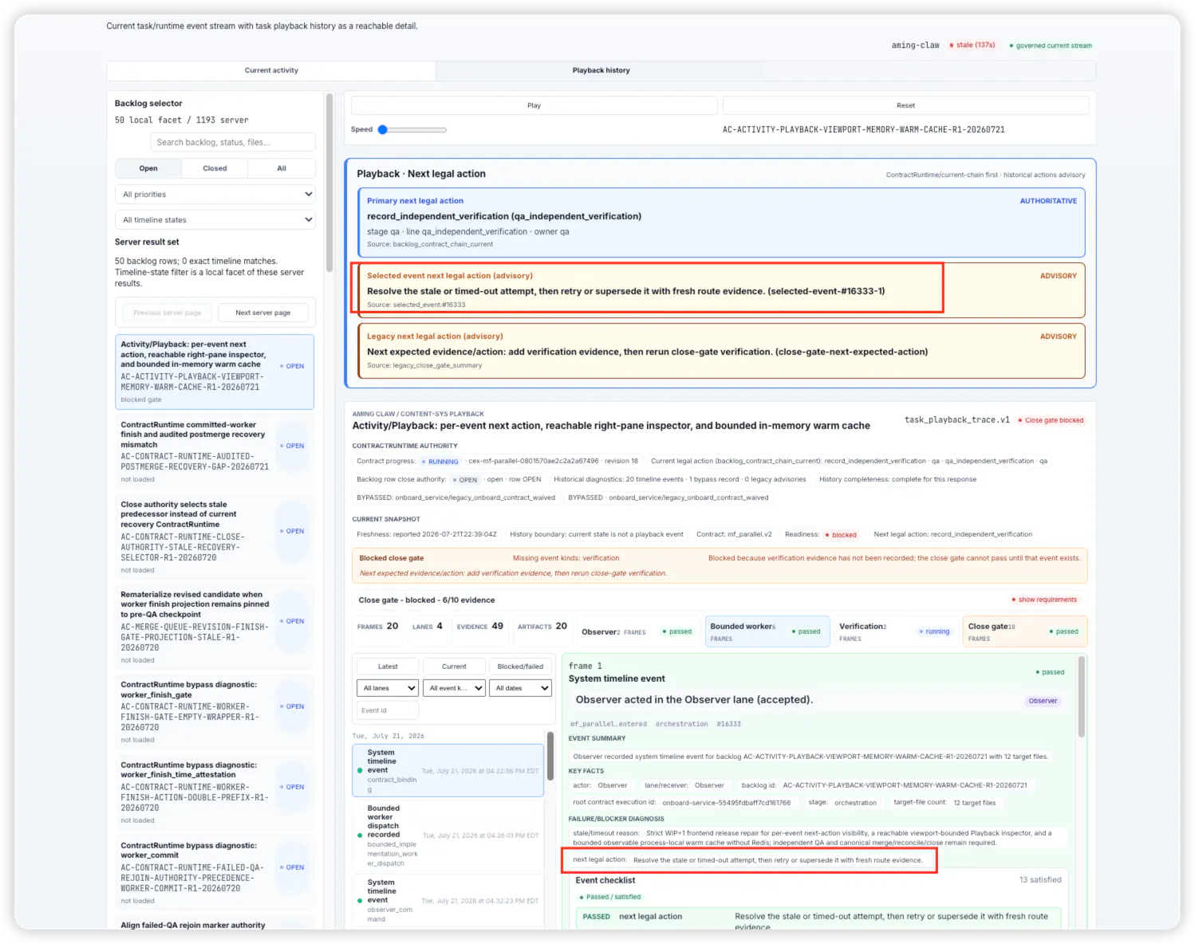Go to the Next server page
The width and height of the screenshot is (1195, 944).
pos(263,313)
